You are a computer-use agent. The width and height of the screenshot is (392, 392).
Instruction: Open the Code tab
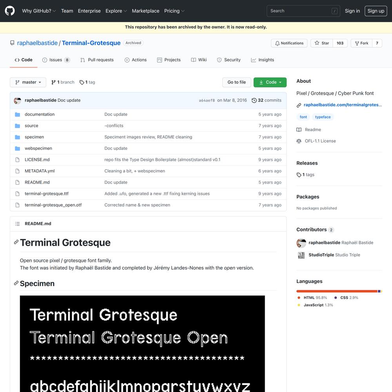(x=24, y=60)
